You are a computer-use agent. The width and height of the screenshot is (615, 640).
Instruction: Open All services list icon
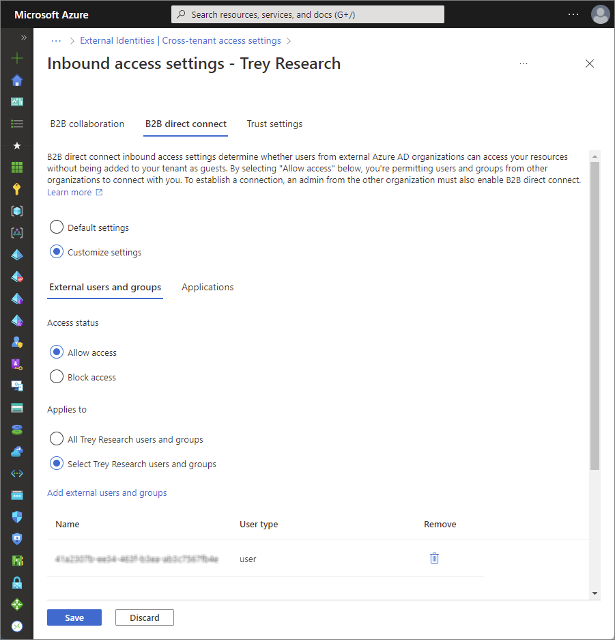pyautogui.click(x=17, y=124)
